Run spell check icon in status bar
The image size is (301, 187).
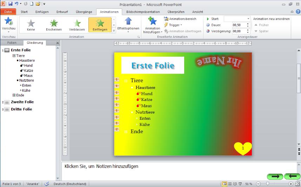(47, 184)
